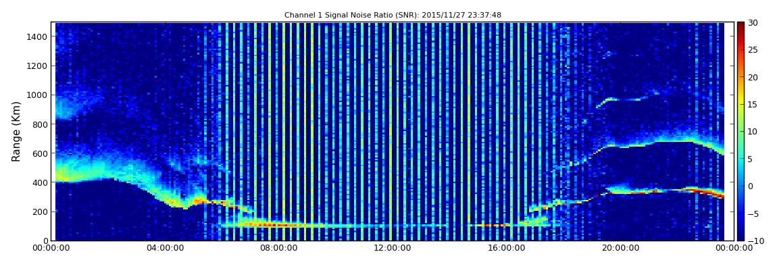Click the Range (Km) y-axis label
The image size is (777, 275).
pyautogui.click(x=16, y=131)
